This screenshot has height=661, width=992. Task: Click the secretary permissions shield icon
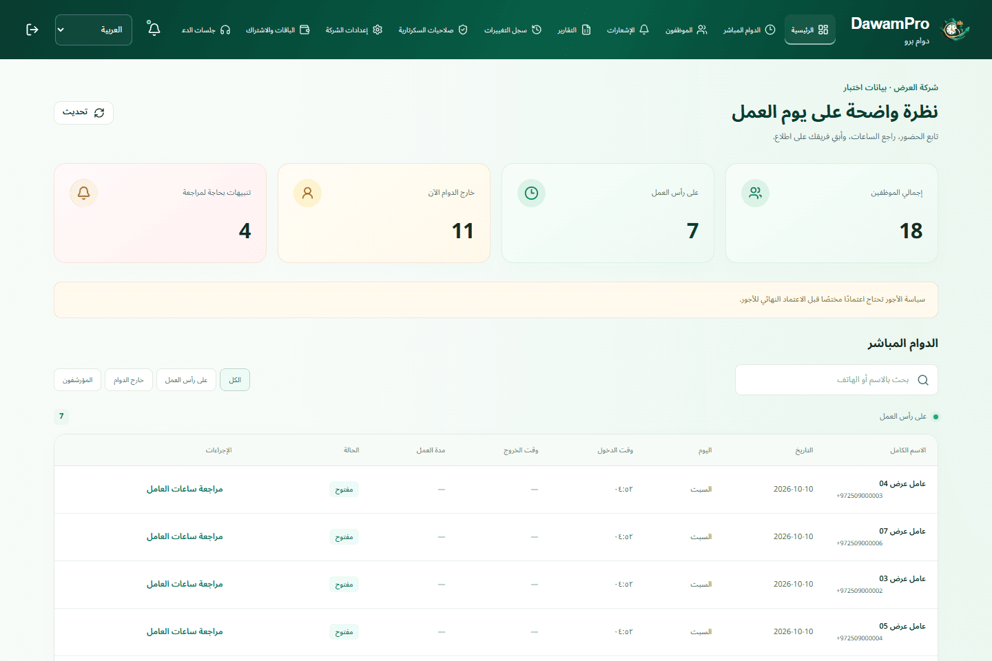(x=463, y=30)
